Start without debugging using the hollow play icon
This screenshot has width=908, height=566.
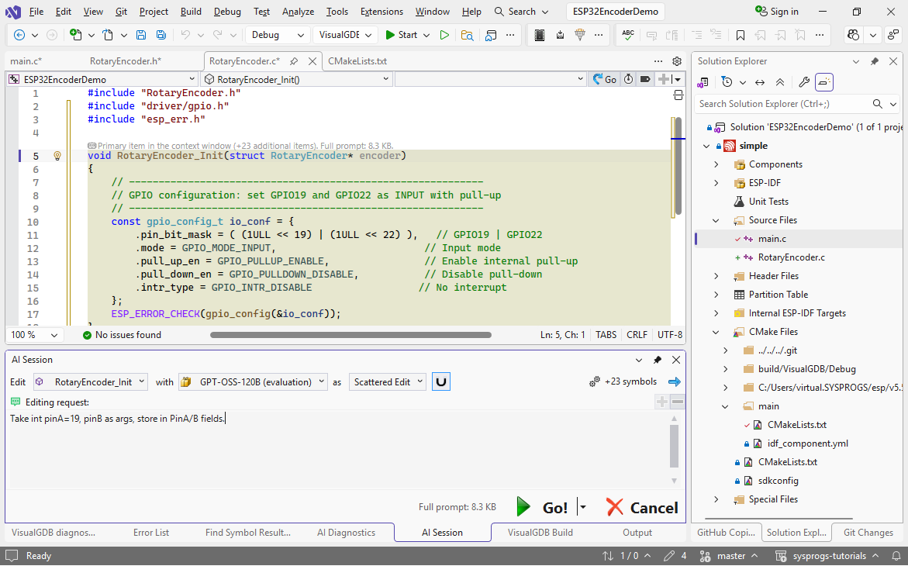[x=444, y=35]
